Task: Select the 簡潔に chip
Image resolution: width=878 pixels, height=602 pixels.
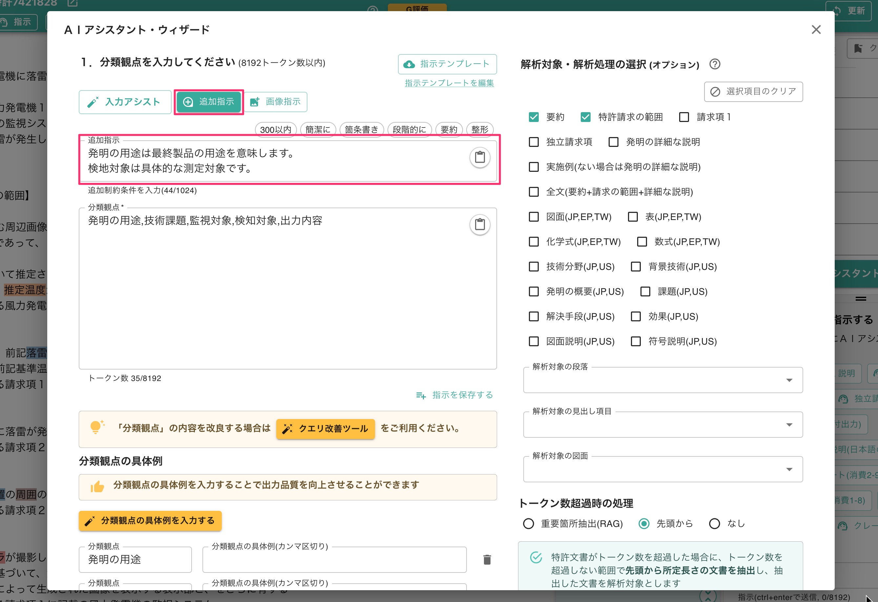Action: coord(318,130)
